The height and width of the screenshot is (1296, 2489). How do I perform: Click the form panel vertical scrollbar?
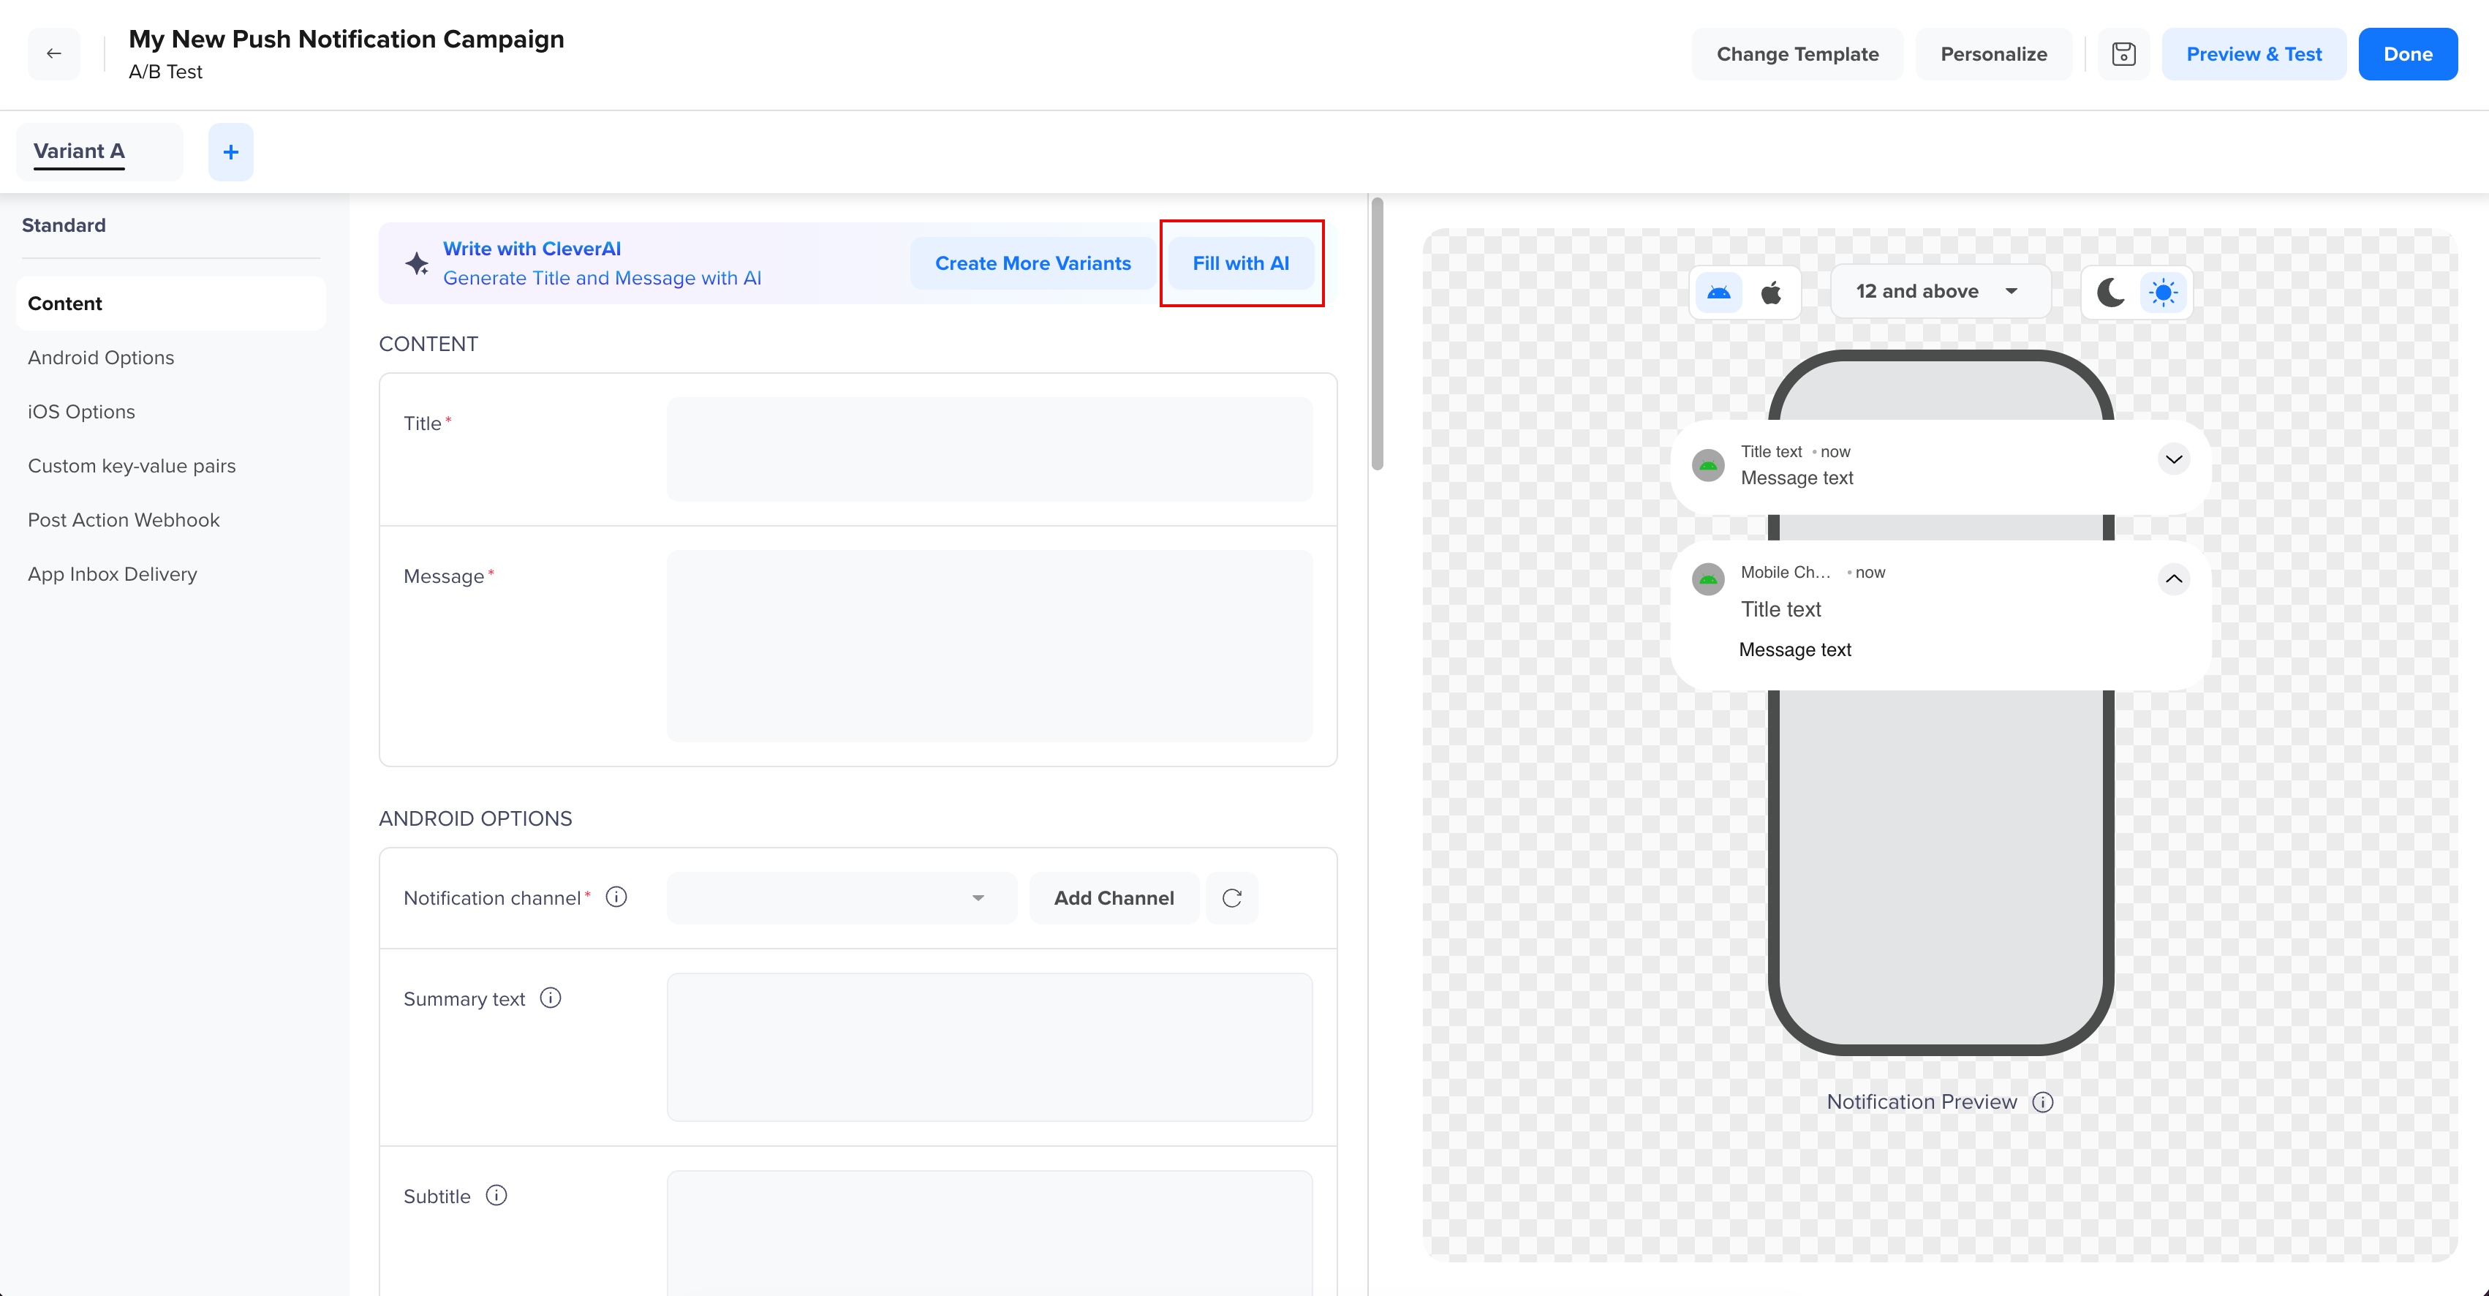coord(1378,334)
